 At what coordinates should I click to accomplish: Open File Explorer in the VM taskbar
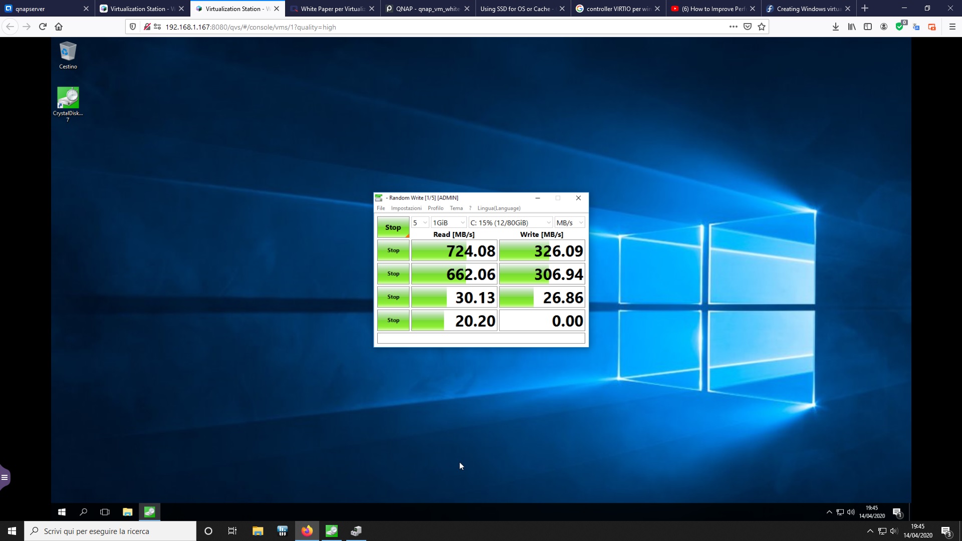pyautogui.click(x=127, y=512)
